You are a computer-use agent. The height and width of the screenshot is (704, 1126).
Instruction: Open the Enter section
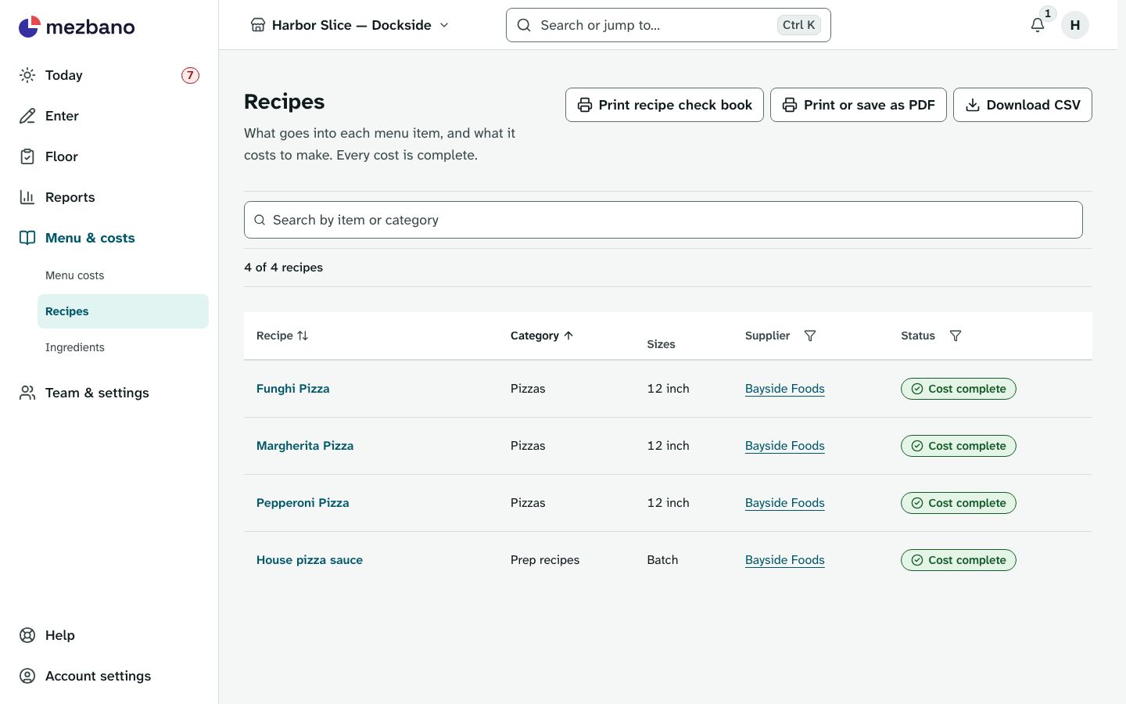pyautogui.click(x=109, y=116)
